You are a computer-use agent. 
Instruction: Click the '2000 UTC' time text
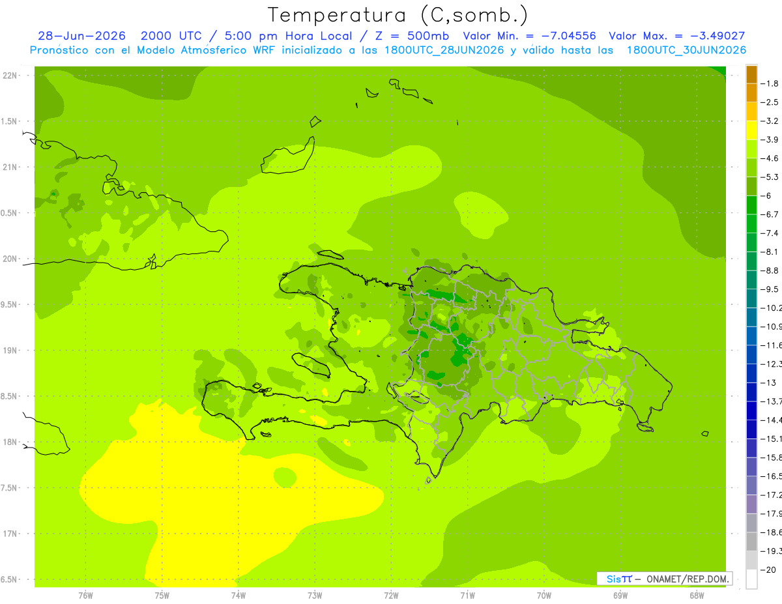pyautogui.click(x=173, y=36)
